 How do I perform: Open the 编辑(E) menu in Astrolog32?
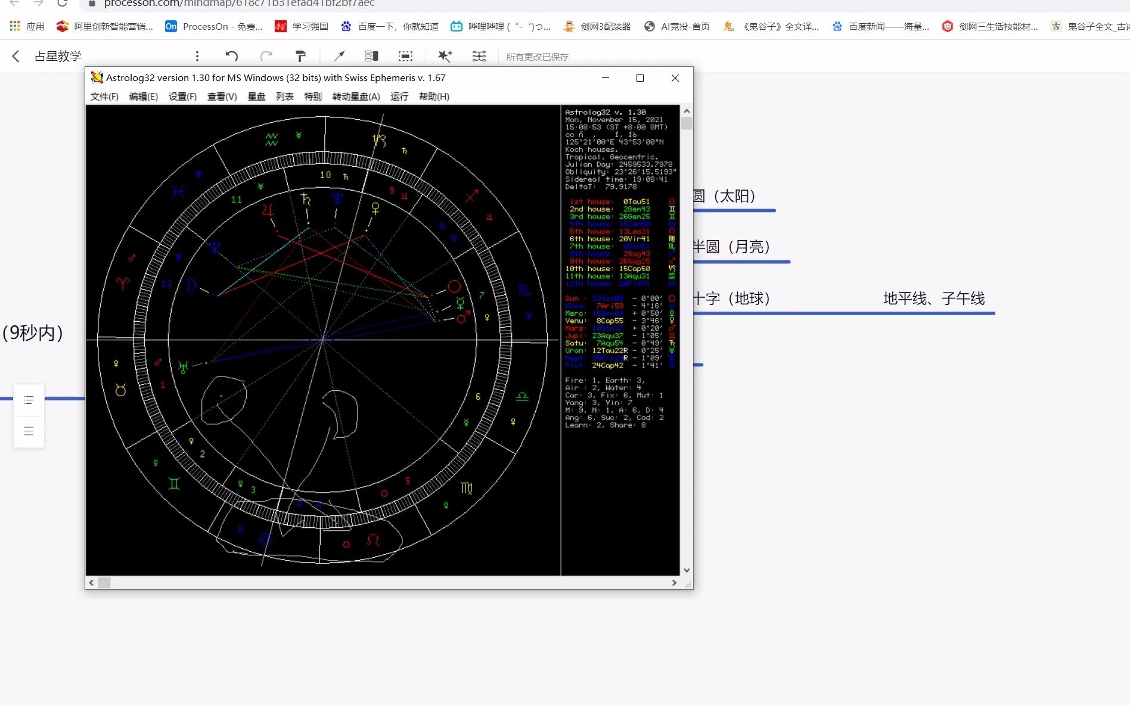pyautogui.click(x=144, y=97)
